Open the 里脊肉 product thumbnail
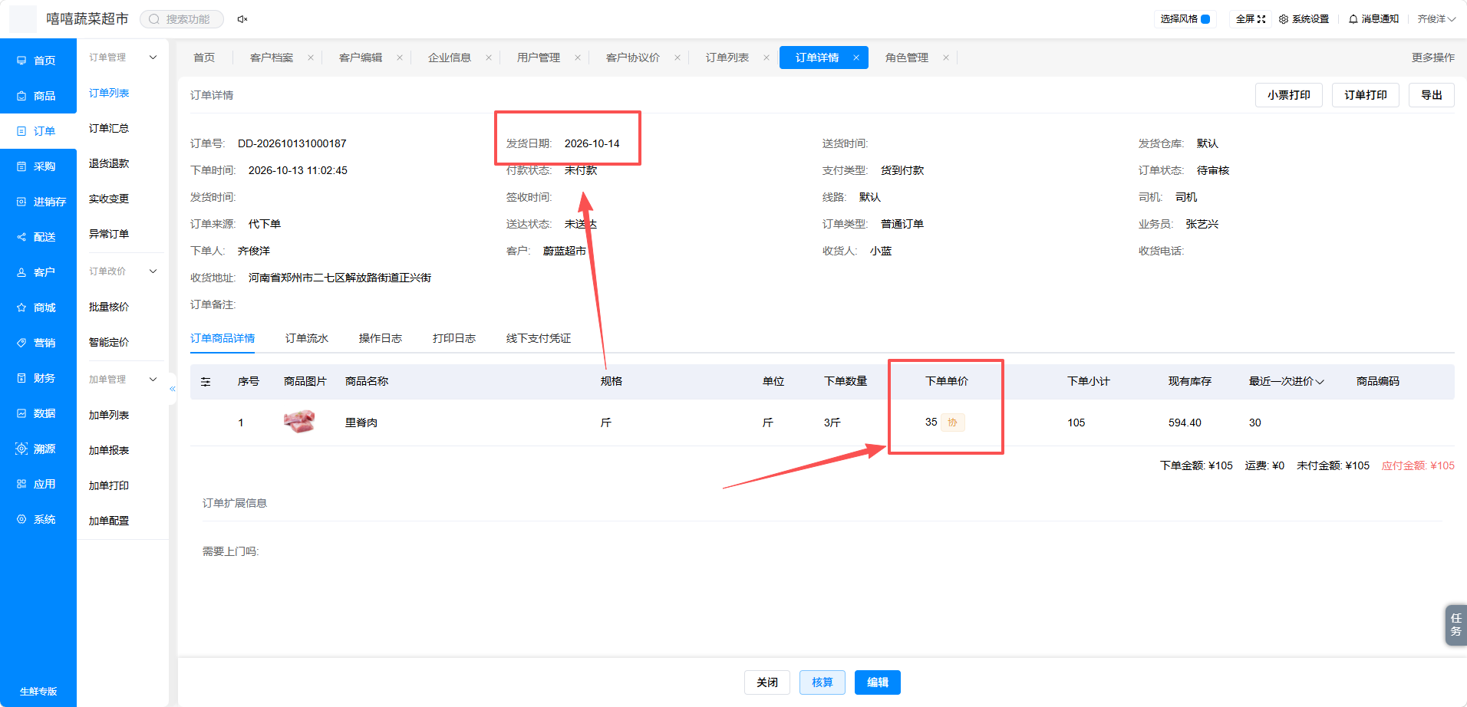This screenshot has width=1467, height=707. click(299, 422)
